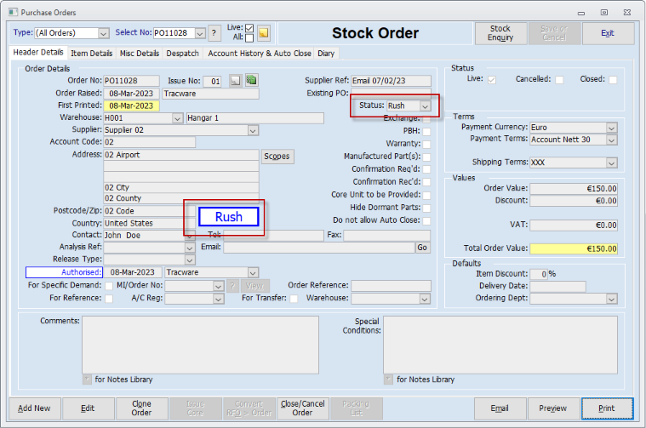Click the Print button
646x428 pixels.
[607, 408]
